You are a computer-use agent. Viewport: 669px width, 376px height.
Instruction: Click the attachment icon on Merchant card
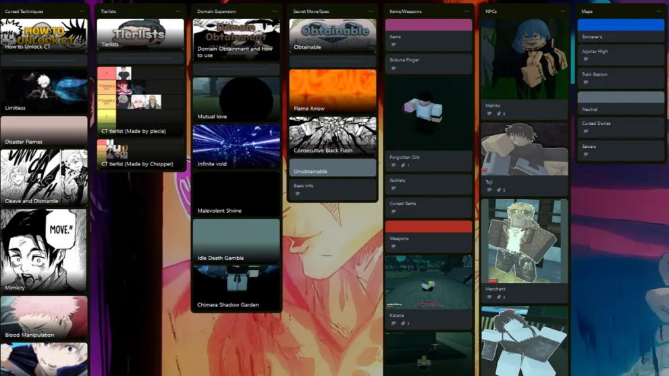(x=500, y=297)
